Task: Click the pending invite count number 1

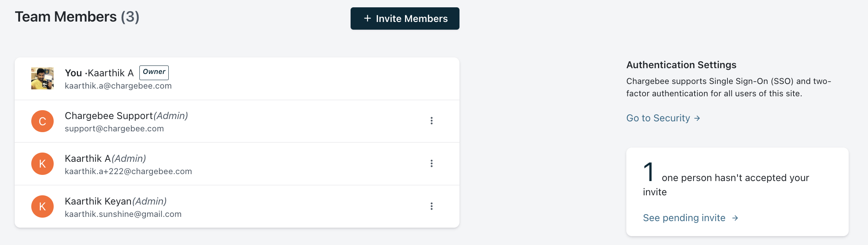Action: pyautogui.click(x=649, y=172)
